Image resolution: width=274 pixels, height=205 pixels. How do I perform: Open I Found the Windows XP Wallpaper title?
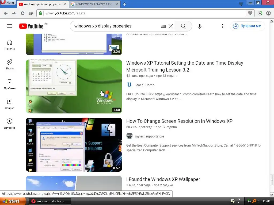tap(163, 179)
